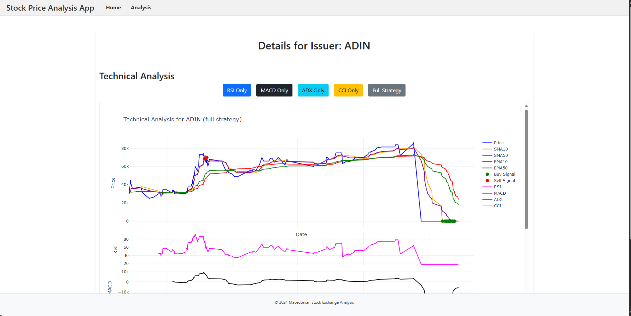Image resolution: width=631 pixels, height=316 pixels.
Task: Click the Date axis label
Action: click(x=301, y=234)
